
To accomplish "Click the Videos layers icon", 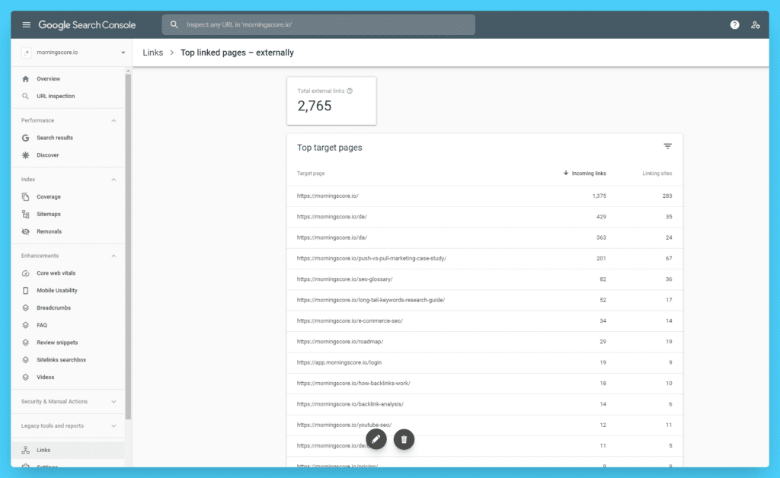I will point(25,378).
